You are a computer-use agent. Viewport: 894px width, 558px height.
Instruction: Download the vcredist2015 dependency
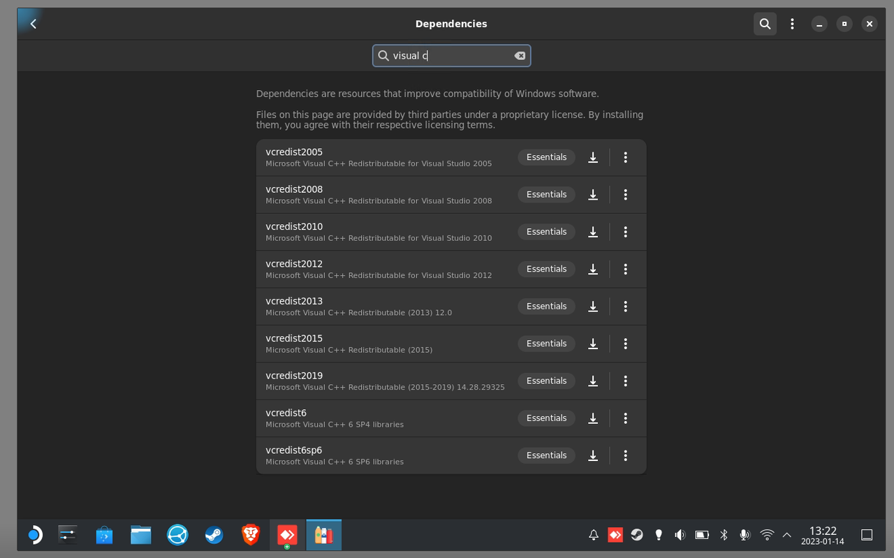coord(593,344)
